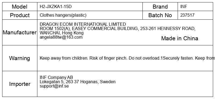
Task: Click the Manufacturer header cell
Action: 20,32
